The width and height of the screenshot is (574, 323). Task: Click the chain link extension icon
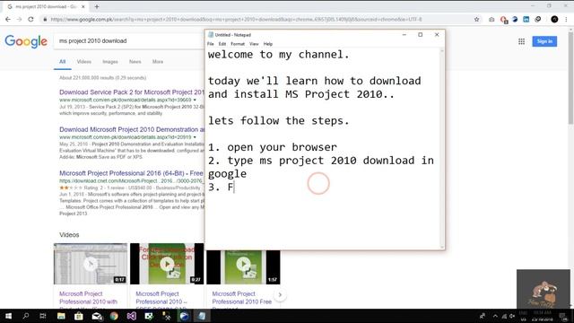[x=538, y=20]
